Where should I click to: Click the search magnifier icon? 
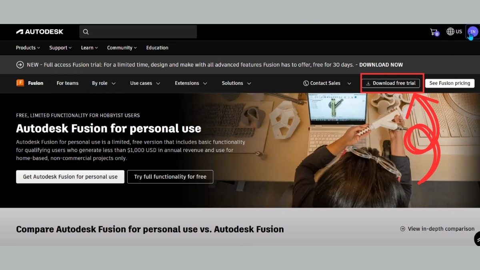coord(86,32)
